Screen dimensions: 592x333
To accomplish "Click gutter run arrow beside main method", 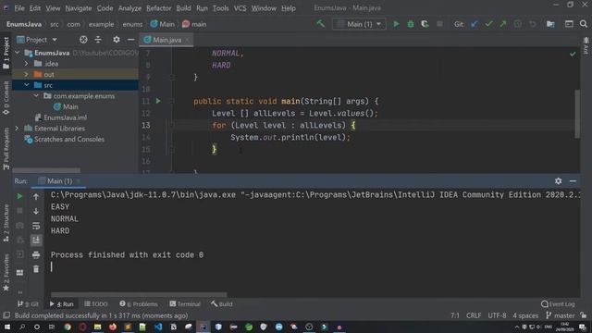I will point(158,101).
